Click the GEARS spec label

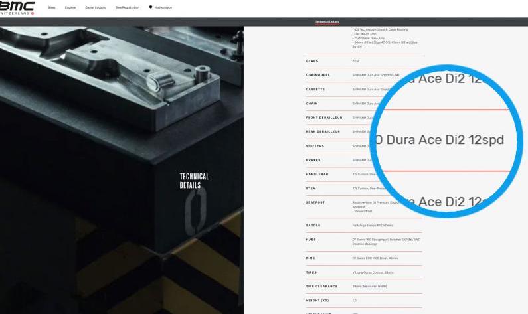coord(311,61)
